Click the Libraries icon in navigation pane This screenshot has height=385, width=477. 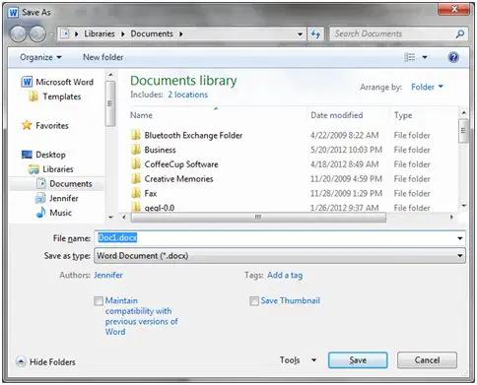tap(34, 169)
